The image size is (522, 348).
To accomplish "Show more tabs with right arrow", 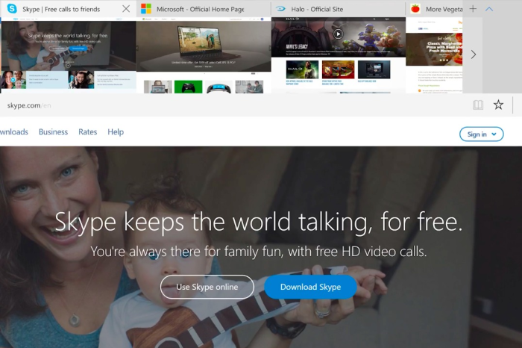I will 474,55.
